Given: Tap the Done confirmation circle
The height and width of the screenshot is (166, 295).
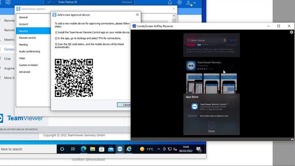Looking at the screenshot, I should 211,125.
